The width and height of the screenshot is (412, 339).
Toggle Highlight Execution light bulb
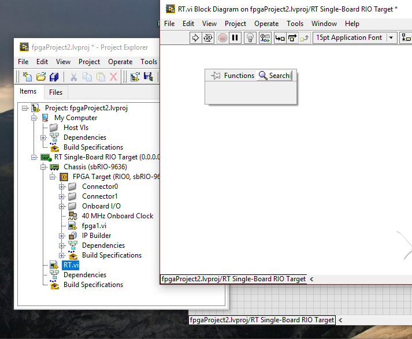(x=250, y=38)
